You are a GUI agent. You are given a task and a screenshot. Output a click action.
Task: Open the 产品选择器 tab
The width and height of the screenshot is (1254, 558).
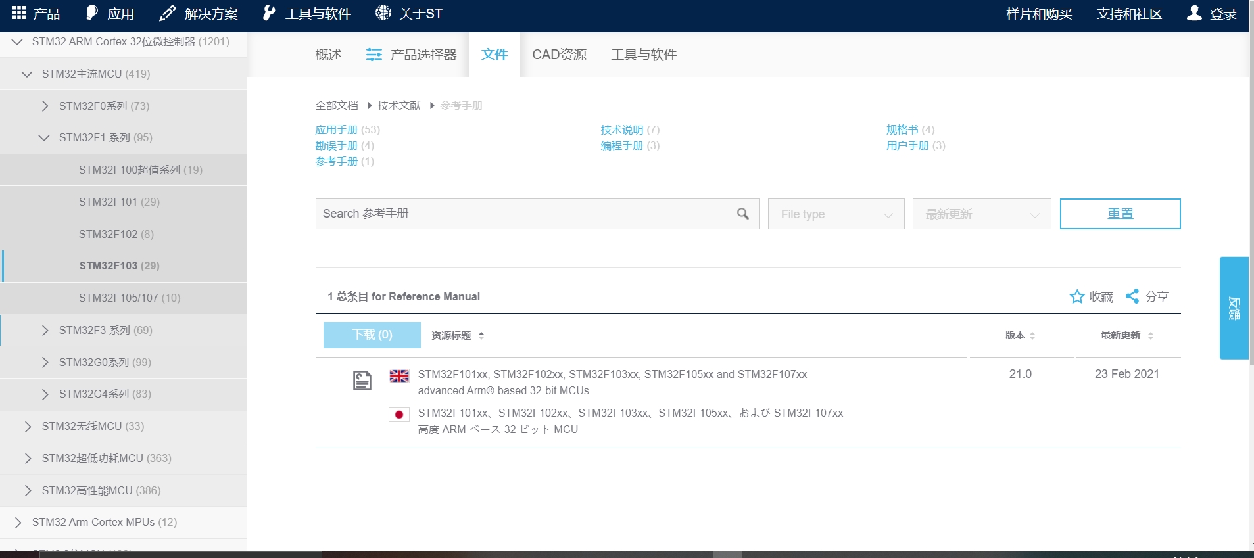412,55
